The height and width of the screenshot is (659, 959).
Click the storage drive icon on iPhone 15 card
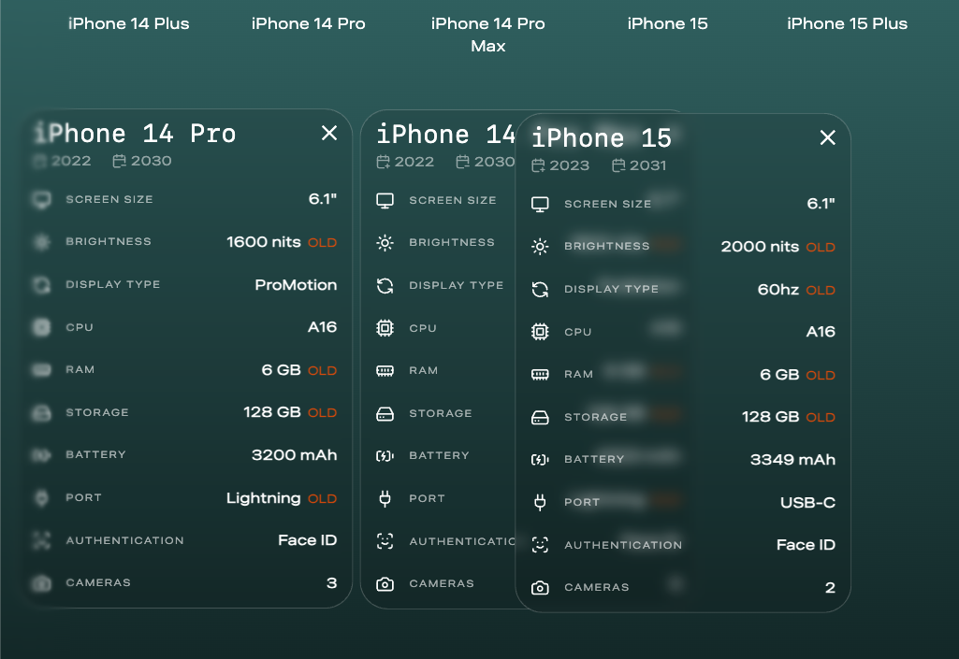click(x=540, y=417)
